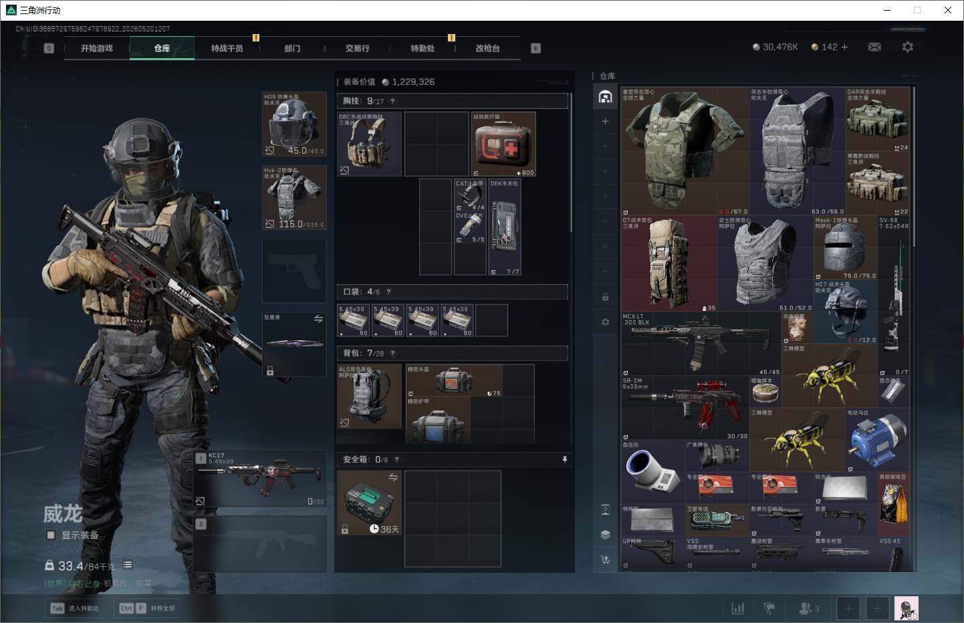
Task: Select the 卫星电话 satellite phone
Action: click(x=717, y=520)
